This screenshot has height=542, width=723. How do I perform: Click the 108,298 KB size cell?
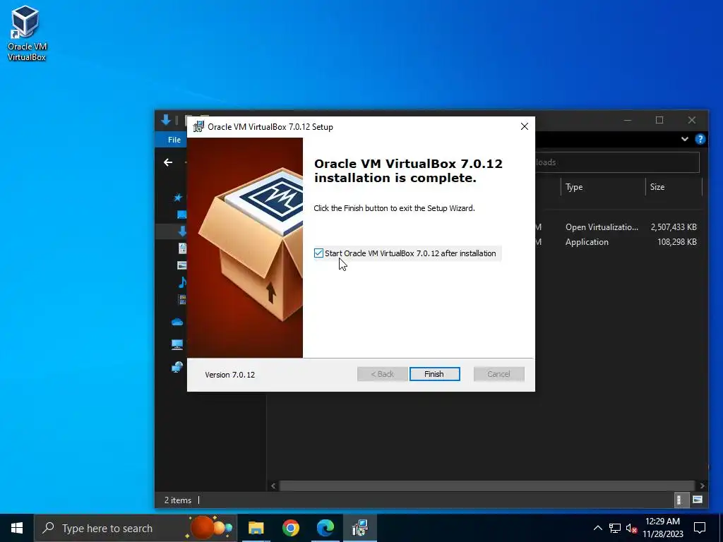[x=676, y=242]
